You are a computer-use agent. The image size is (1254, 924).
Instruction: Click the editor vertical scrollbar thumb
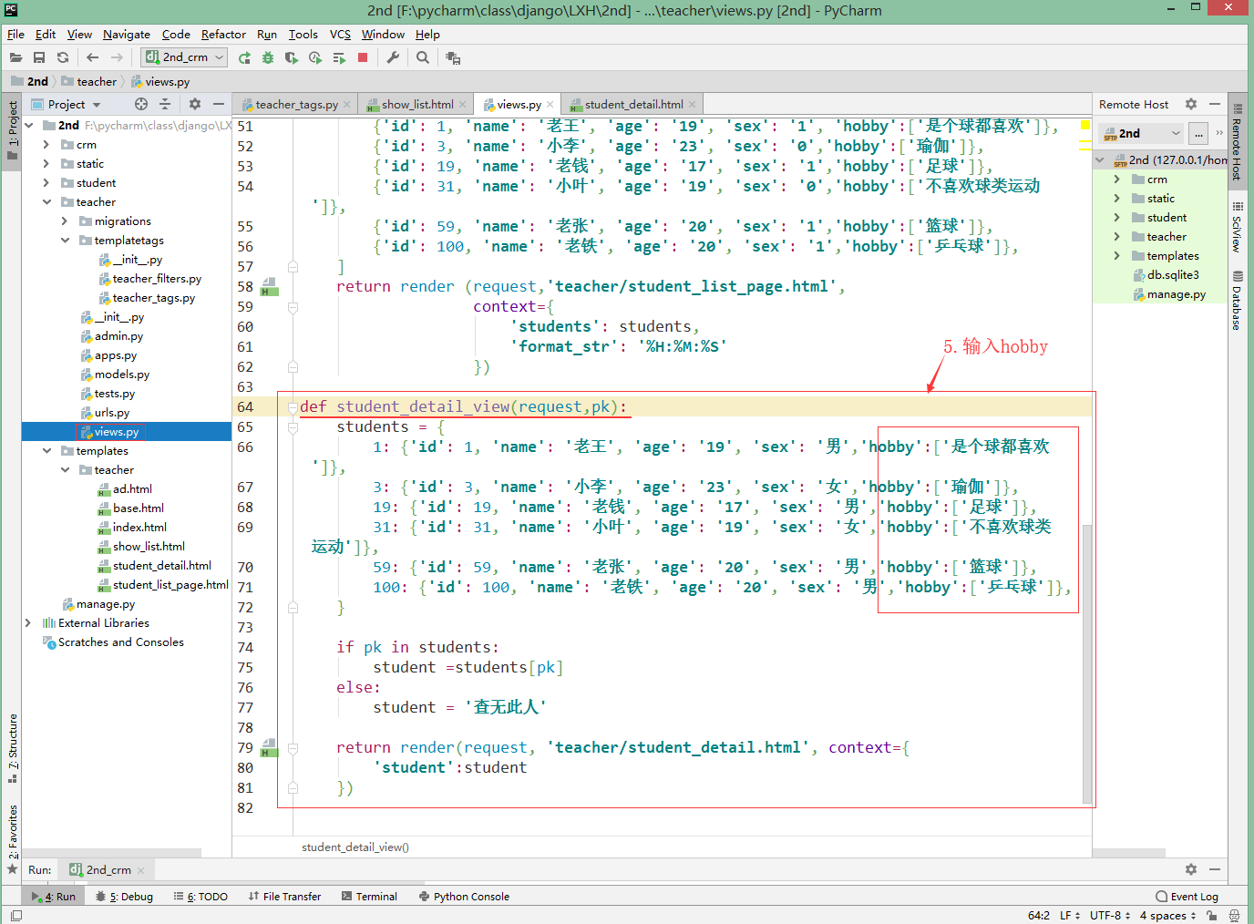pos(1086,663)
